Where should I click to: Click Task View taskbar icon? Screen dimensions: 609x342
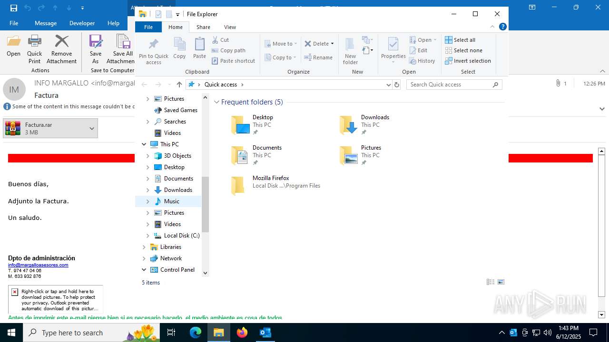pos(171,332)
